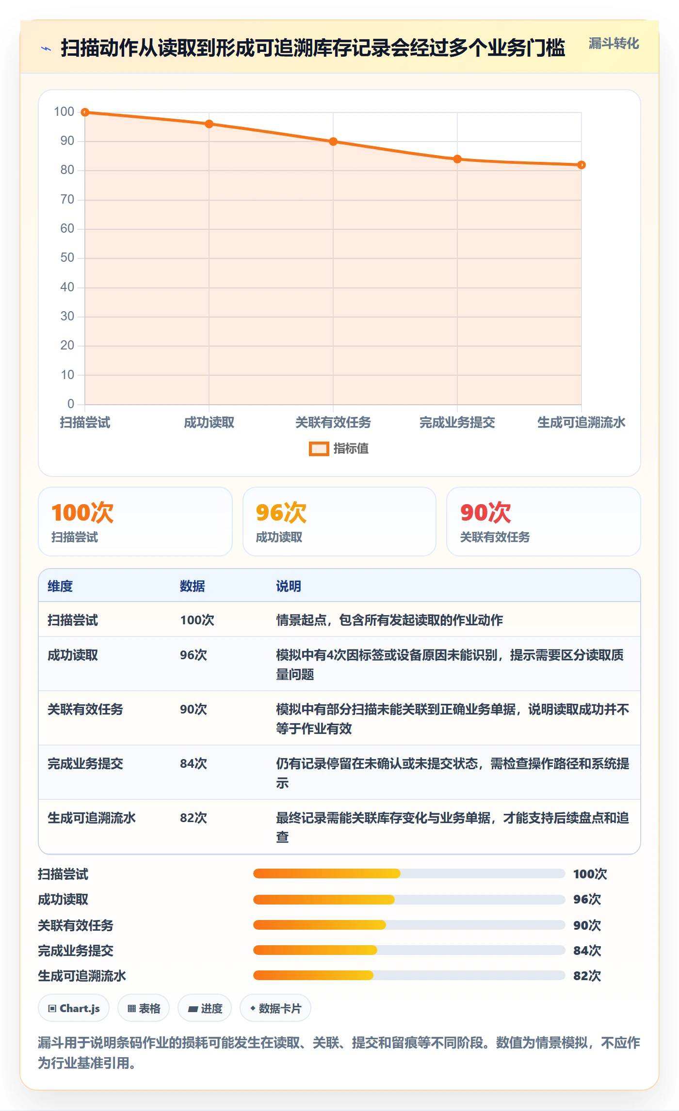Click the 96次 value in the table

(x=194, y=655)
